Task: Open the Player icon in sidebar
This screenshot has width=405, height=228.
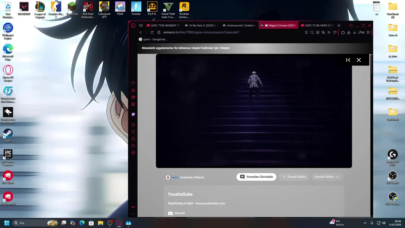Action: pos(133,125)
